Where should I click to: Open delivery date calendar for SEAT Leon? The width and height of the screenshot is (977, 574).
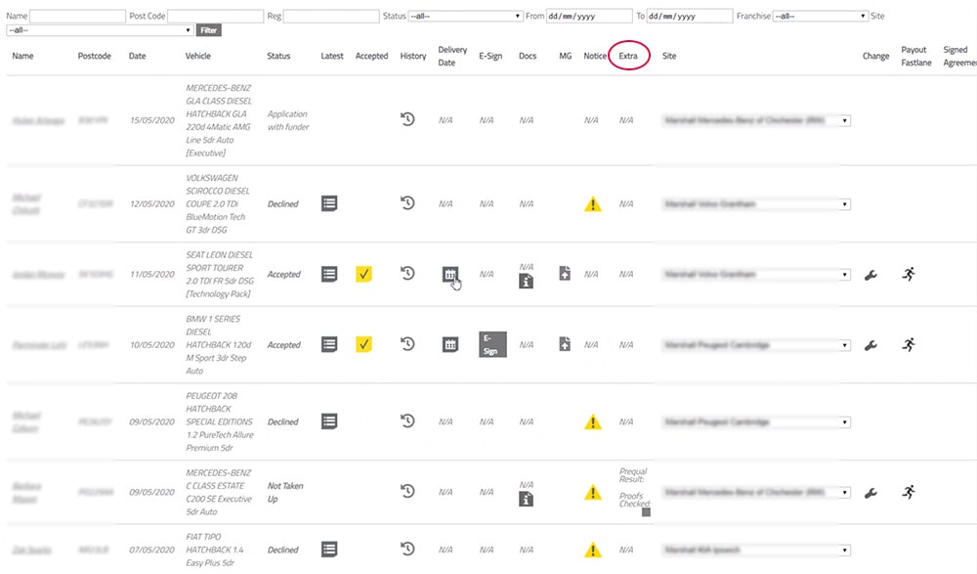coord(450,274)
